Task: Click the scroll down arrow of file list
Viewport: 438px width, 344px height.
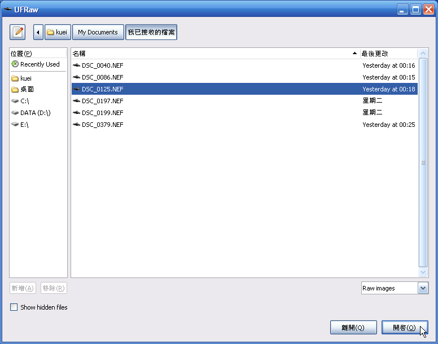Action: (423, 272)
